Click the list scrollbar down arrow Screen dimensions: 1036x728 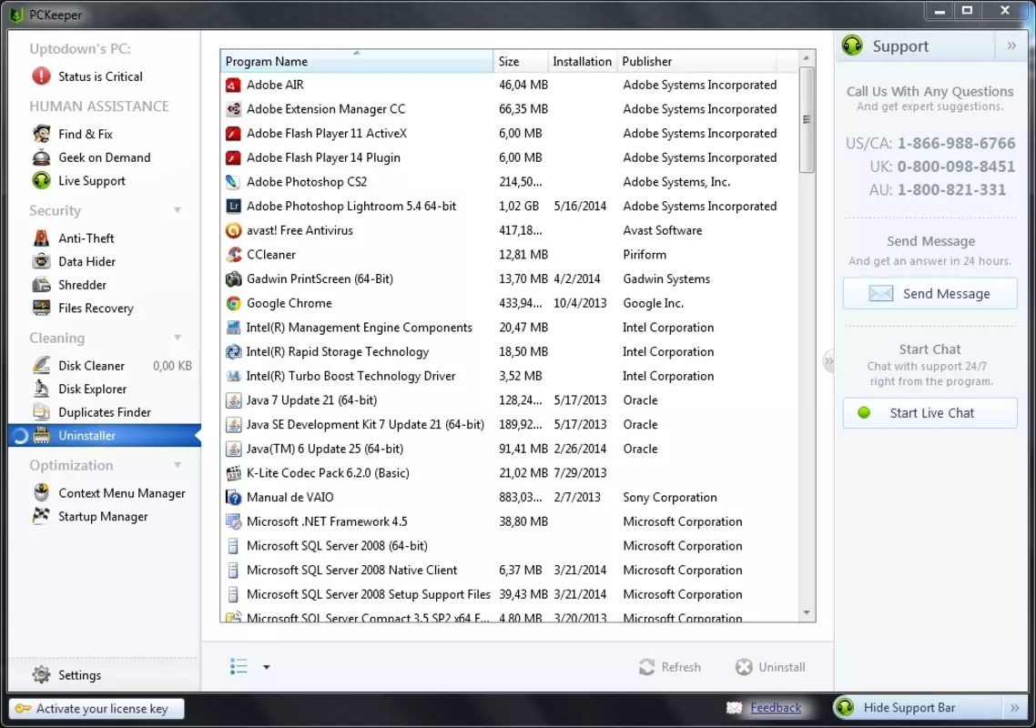point(806,612)
